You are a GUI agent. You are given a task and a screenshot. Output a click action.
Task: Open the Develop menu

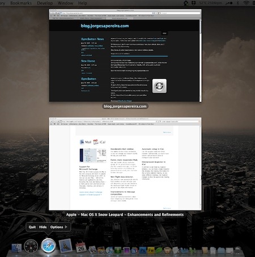point(45,3)
